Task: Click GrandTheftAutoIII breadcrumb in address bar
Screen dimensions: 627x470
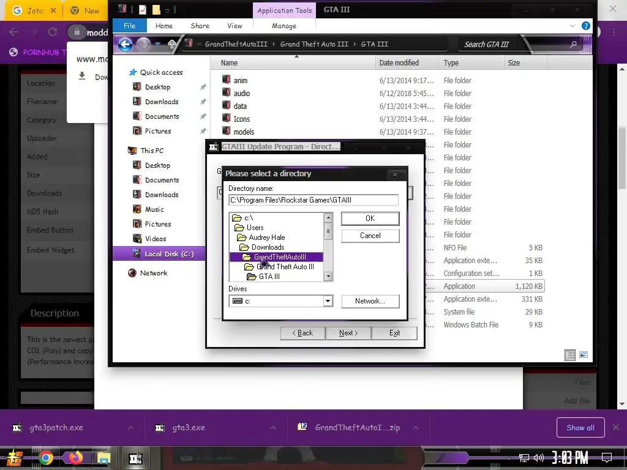Action: coord(236,44)
